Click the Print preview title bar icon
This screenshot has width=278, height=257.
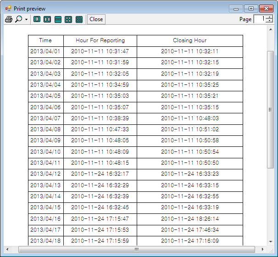tap(8, 8)
